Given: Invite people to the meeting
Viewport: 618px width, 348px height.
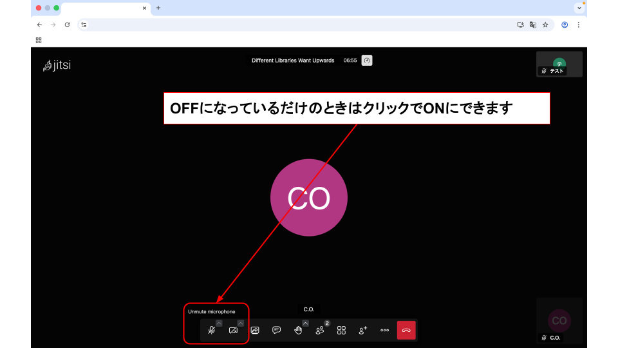Looking at the screenshot, I should pyautogui.click(x=363, y=330).
